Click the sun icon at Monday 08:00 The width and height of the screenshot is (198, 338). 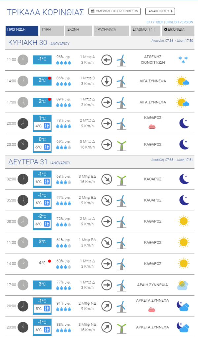point(183,221)
